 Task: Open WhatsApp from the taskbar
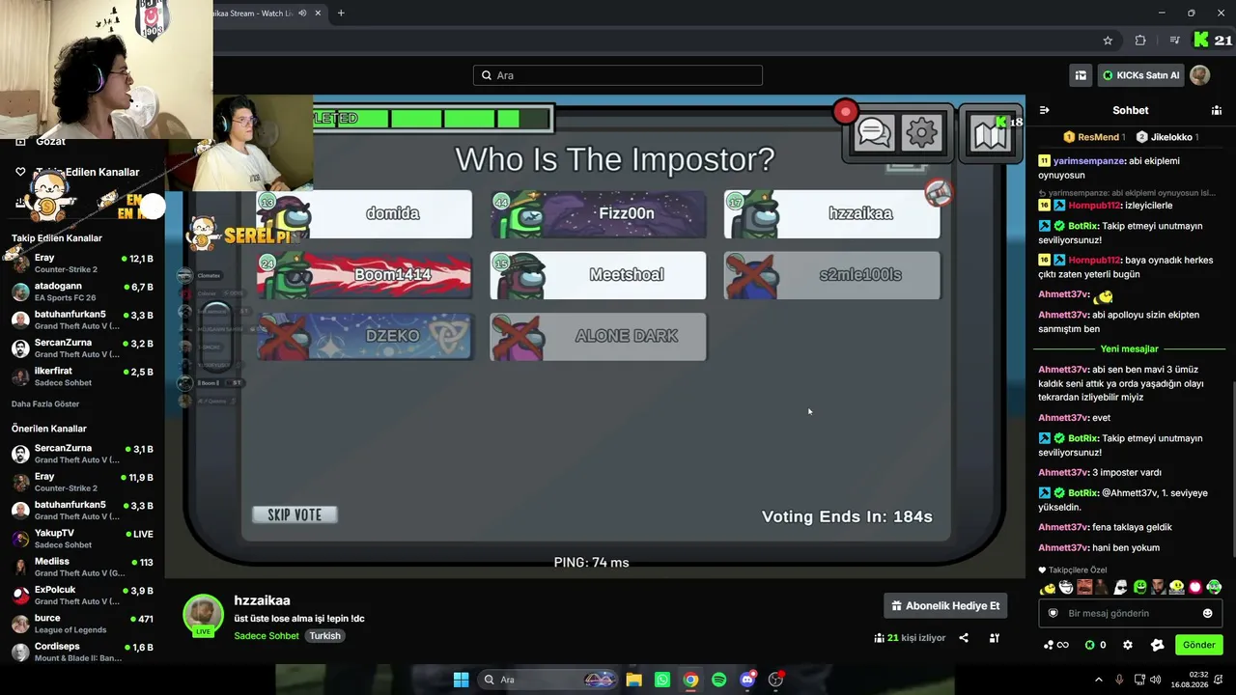click(x=661, y=680)
